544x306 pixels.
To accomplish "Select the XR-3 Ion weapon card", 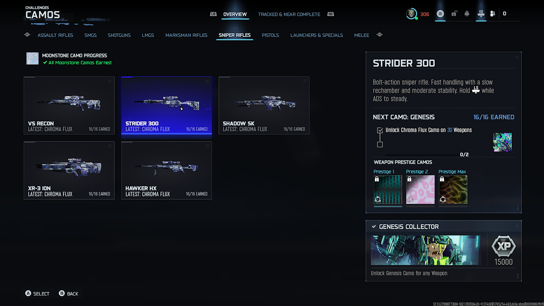I will 69,170.
